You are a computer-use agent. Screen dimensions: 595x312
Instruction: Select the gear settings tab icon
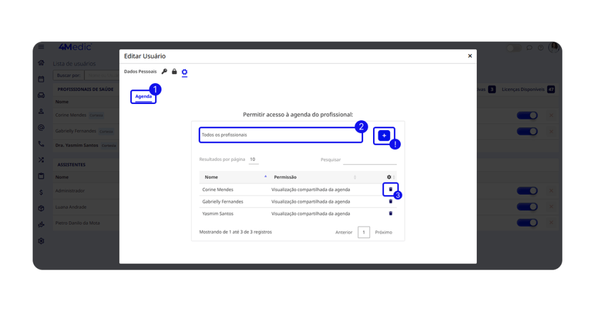click(x=185, y=72)
